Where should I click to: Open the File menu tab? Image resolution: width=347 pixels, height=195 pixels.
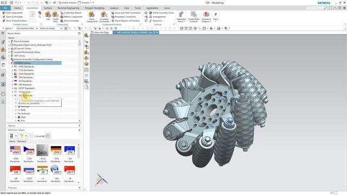coord(5,8)
